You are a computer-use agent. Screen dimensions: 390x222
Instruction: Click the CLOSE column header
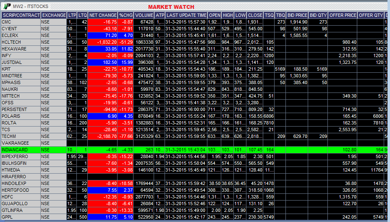pos(255,15)
